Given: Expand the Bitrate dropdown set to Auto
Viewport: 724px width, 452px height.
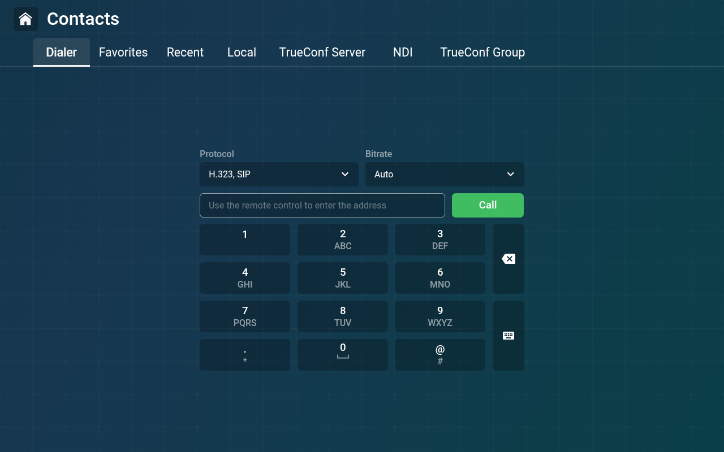Looking at the screenshot, I should click(445, 174).
